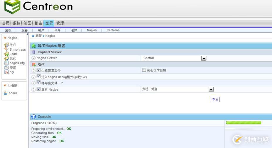
Task: Click the Nagios sidebar heading
Action: point(12,38)
